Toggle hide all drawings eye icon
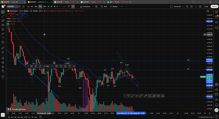The width and height of the screenshot is (219, 119). pos(3,71)
